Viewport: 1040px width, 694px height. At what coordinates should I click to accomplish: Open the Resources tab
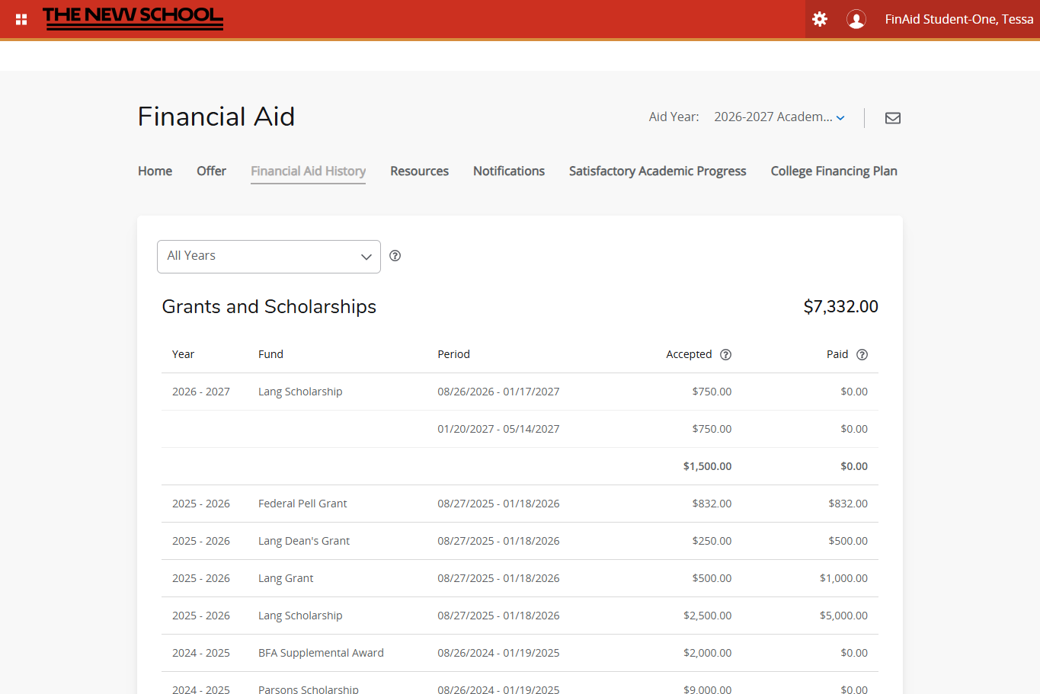click(x=419, y=171)
